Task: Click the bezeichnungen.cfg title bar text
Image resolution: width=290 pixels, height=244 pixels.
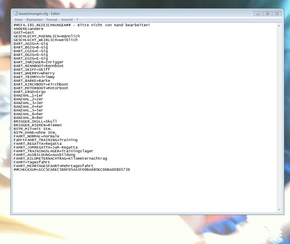Action: 40,13
